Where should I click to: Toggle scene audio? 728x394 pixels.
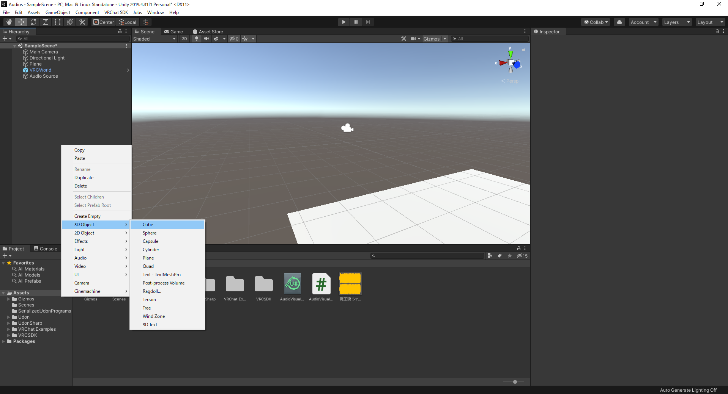click(206, 39)
